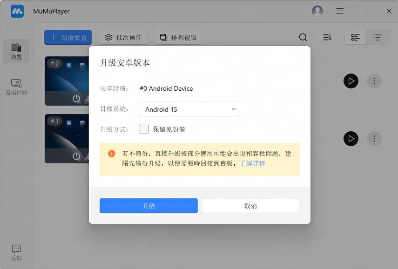
Task: Open the 目標系統 Android 15 dropdown
Action: [189, 109]
